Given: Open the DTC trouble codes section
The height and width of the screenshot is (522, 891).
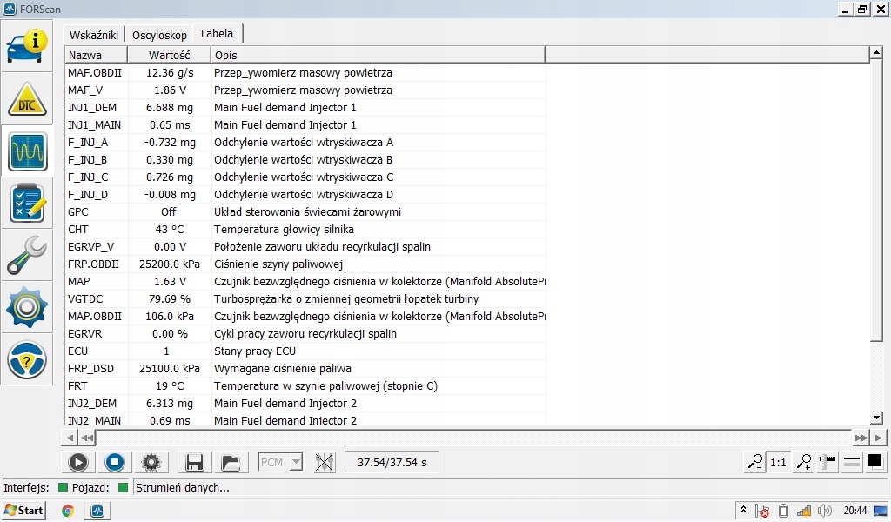Looking at the screenshot, I should click(27, 99).
